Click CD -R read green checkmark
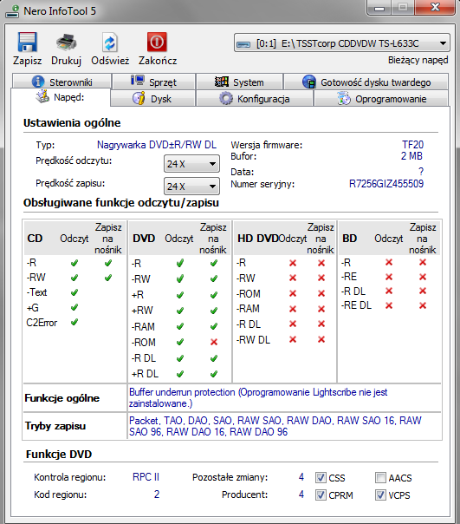The width and height of the screenshot is (460, 524). tap(75, 263)
